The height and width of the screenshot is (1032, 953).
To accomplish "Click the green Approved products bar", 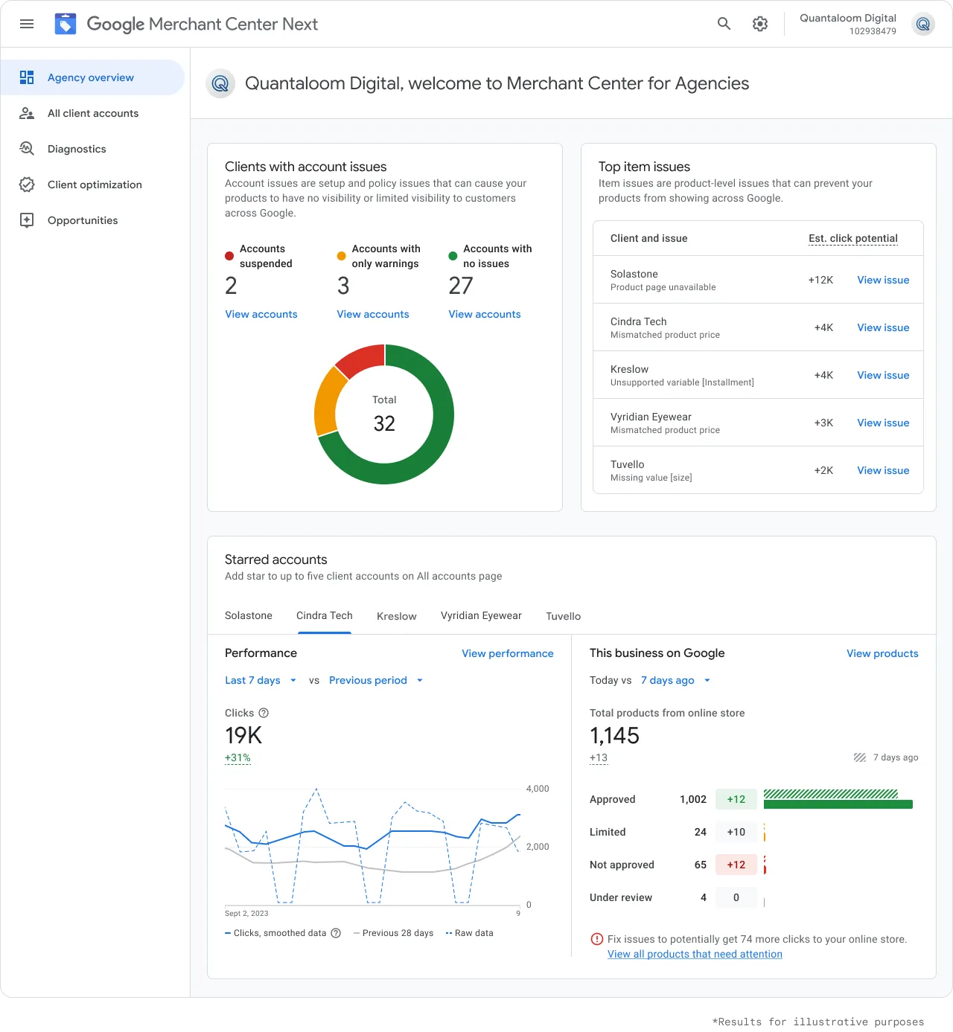I will point(838,804).
